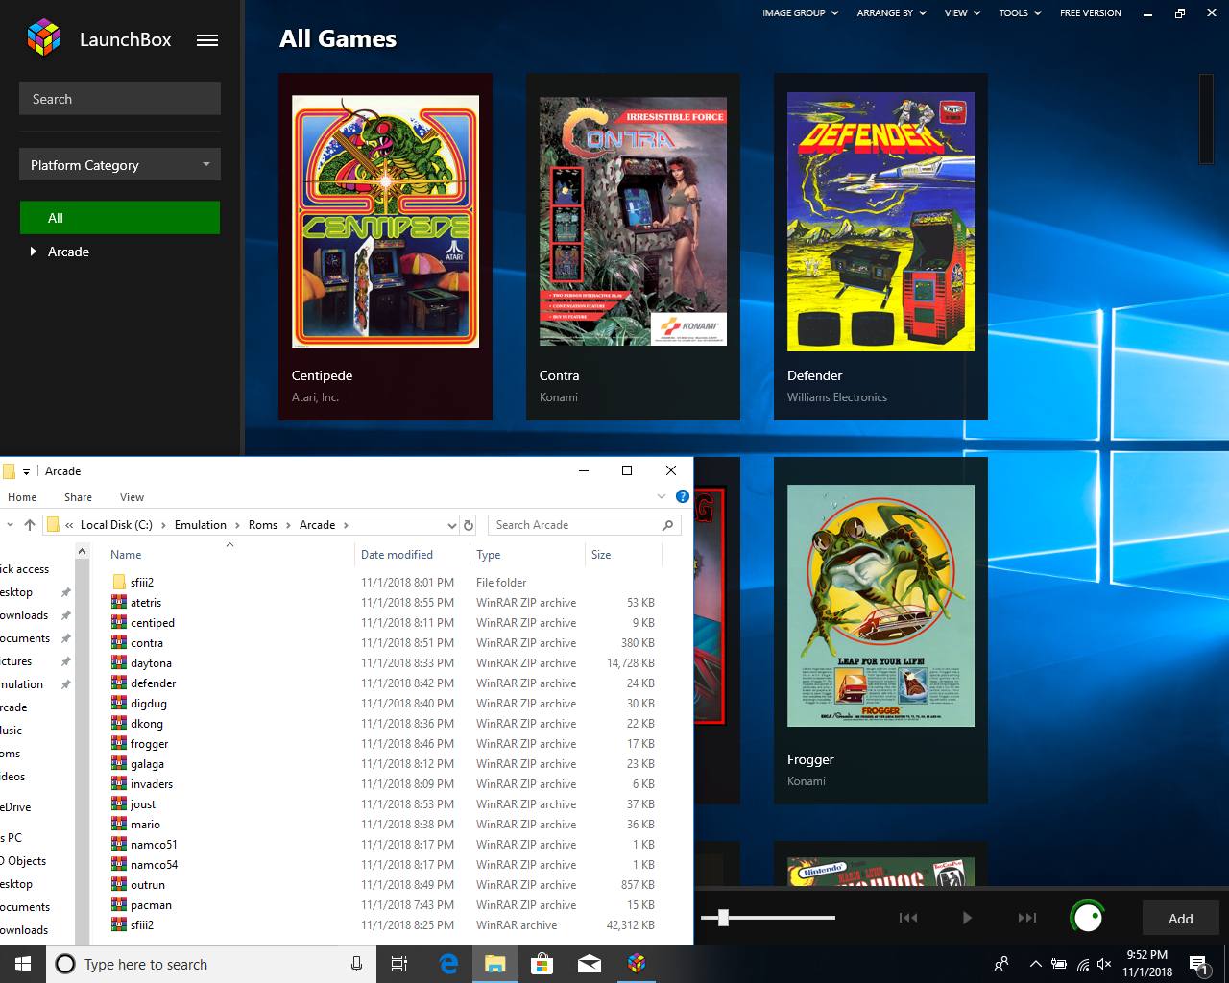This screenshot has width=1229, height=983.
Task: Select the outrun file name
Action: point(148,885)
